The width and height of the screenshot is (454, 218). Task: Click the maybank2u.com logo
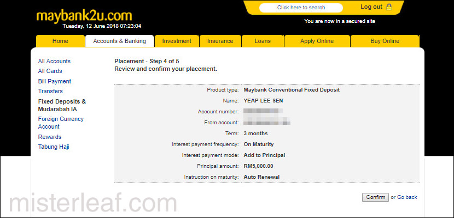click(x=84, y=15)
